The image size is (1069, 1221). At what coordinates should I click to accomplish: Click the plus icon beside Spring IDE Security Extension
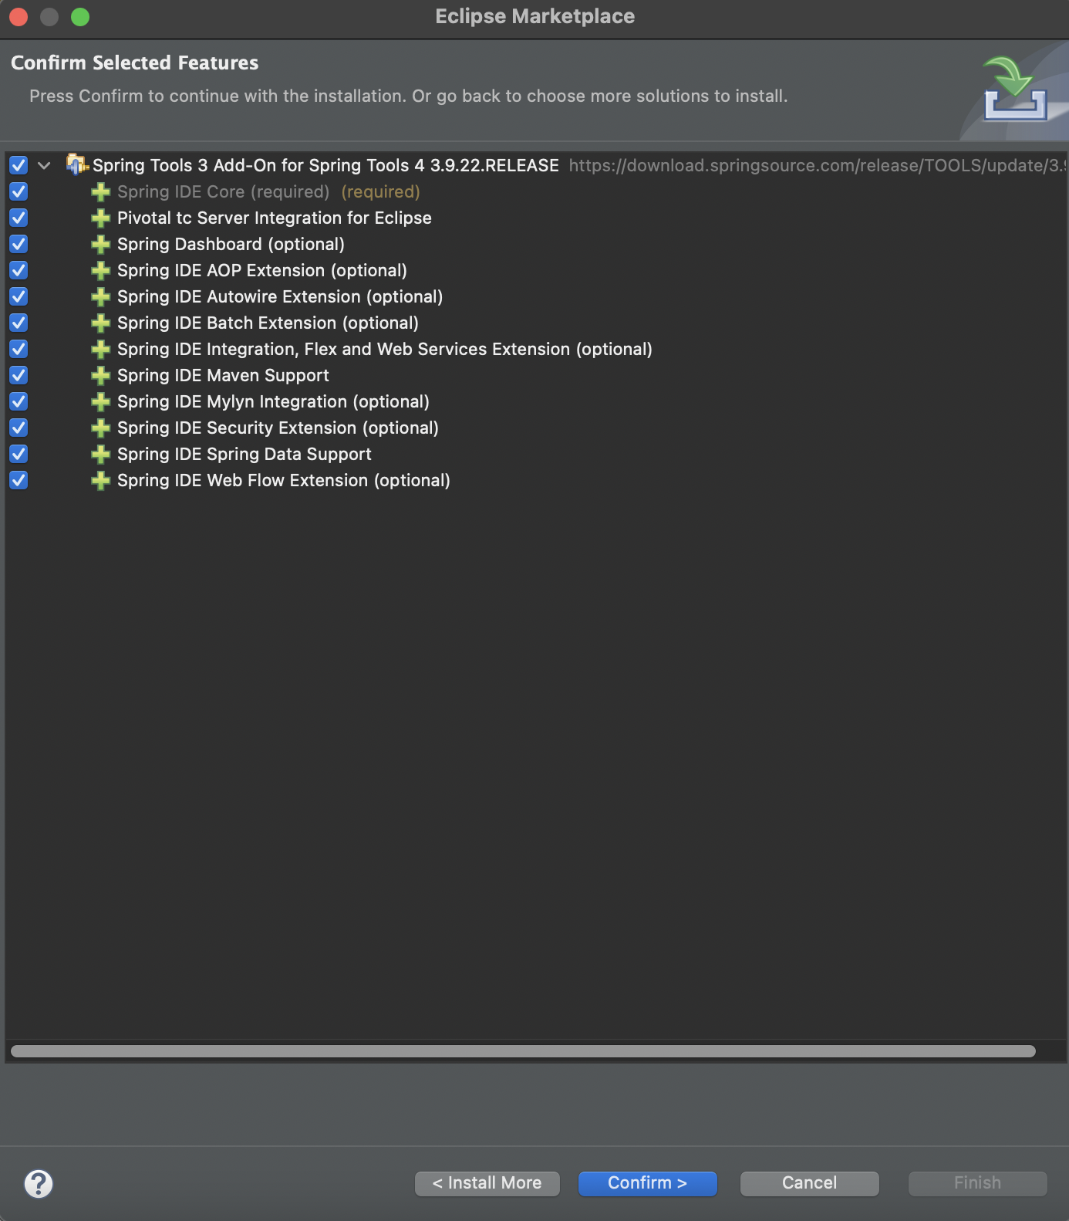tap(100, 428)
